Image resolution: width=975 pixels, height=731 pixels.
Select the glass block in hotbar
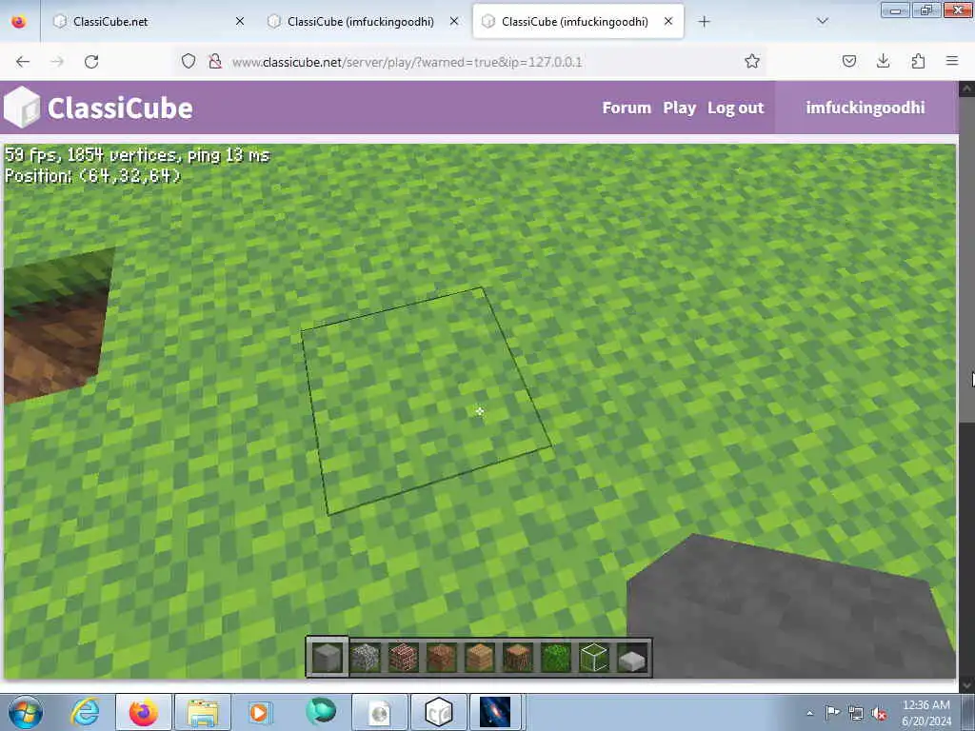[x=594, y=657]
